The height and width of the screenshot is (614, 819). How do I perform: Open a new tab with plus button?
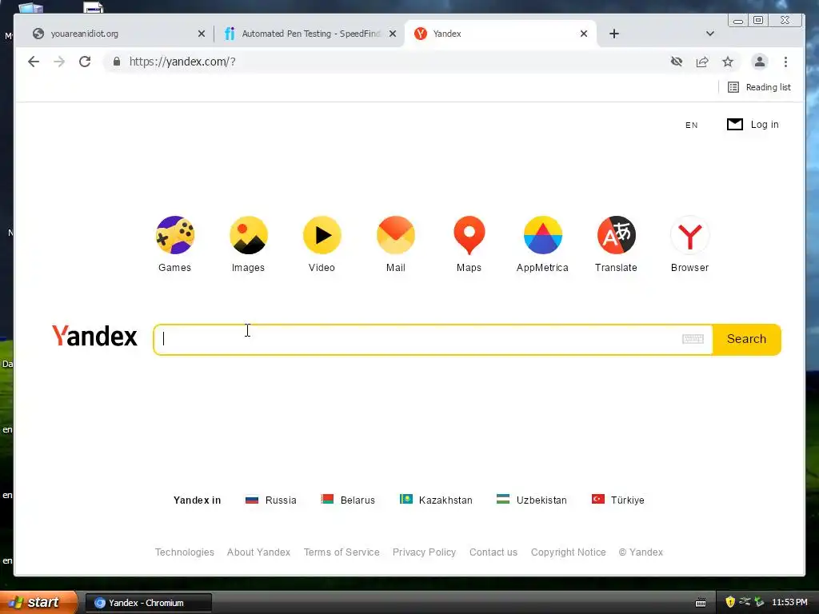click(x=614, y=34)
